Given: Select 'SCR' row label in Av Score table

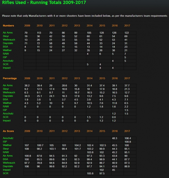Looking at the screenshot, I should (x=6, y=173).
